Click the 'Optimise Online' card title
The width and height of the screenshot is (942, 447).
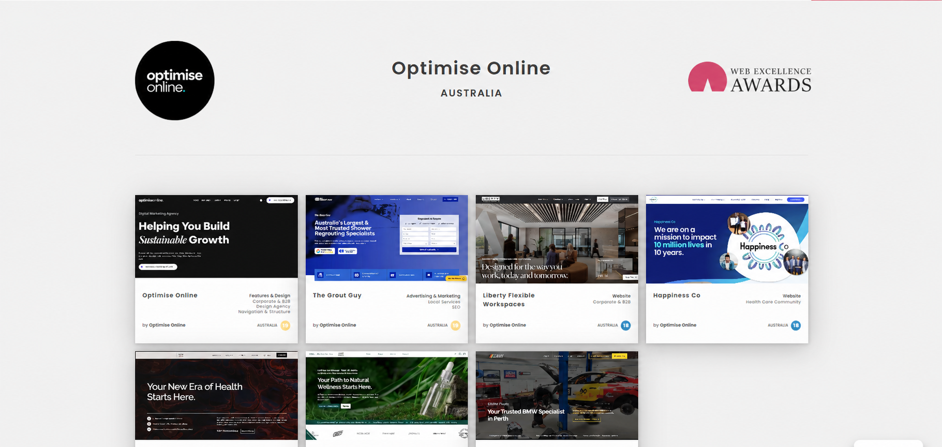pos(170,295)
